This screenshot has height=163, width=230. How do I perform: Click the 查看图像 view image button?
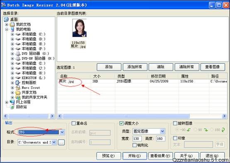(x=213, y=67)
